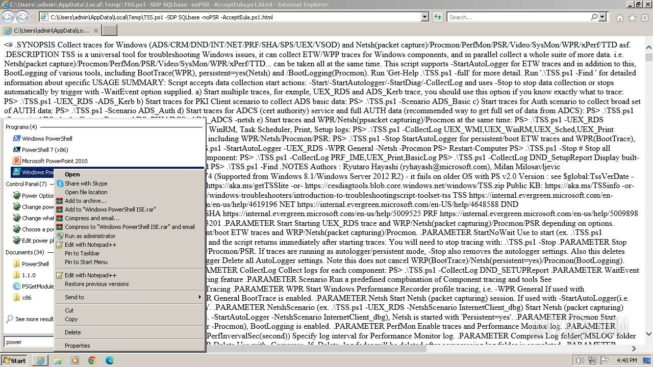Choose Add to "Windows PowerShell ISE.rar"

pyautogui.click(x=129, y=209)
